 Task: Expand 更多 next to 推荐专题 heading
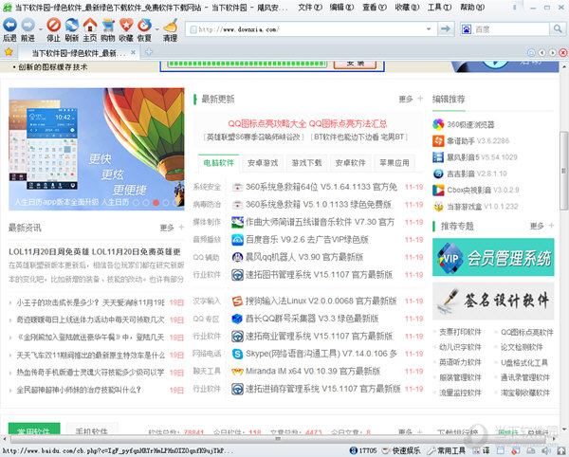pos(539,226)
